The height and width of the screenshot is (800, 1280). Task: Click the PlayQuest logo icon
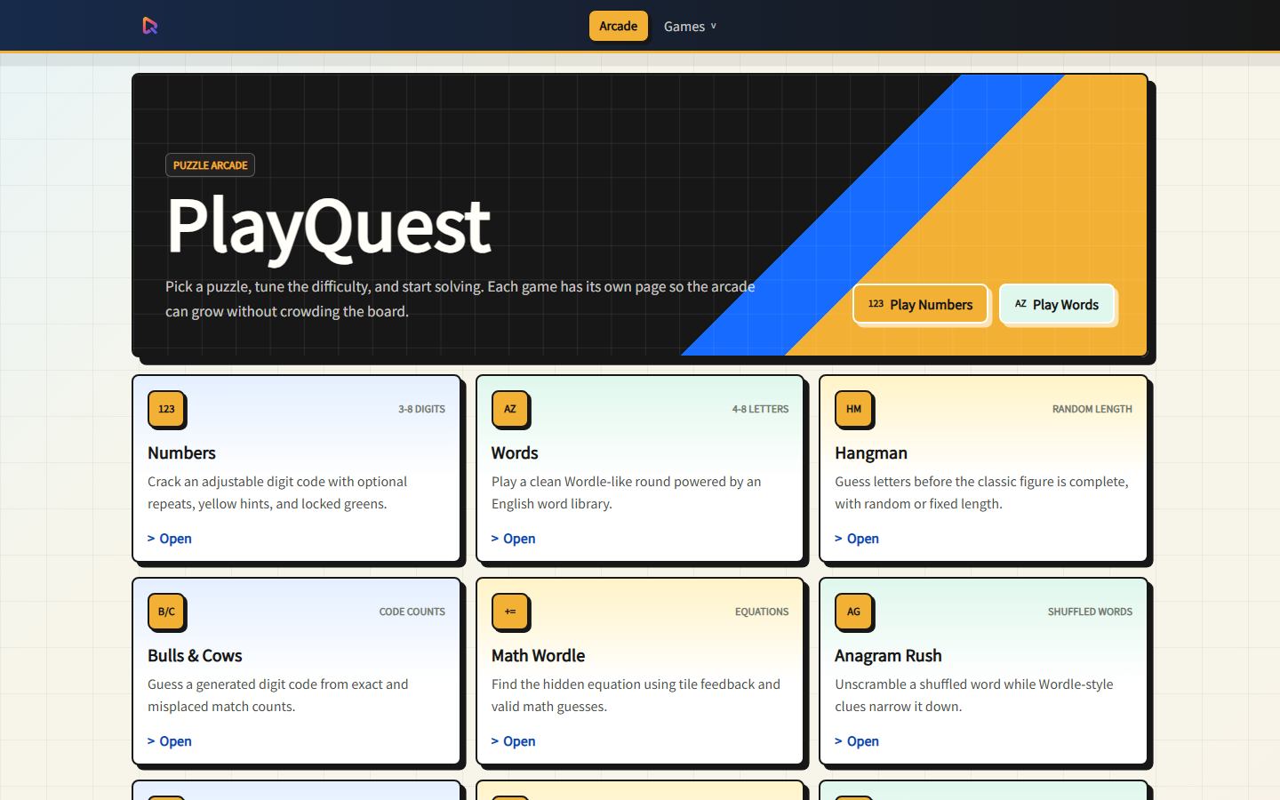coord(150,26)
